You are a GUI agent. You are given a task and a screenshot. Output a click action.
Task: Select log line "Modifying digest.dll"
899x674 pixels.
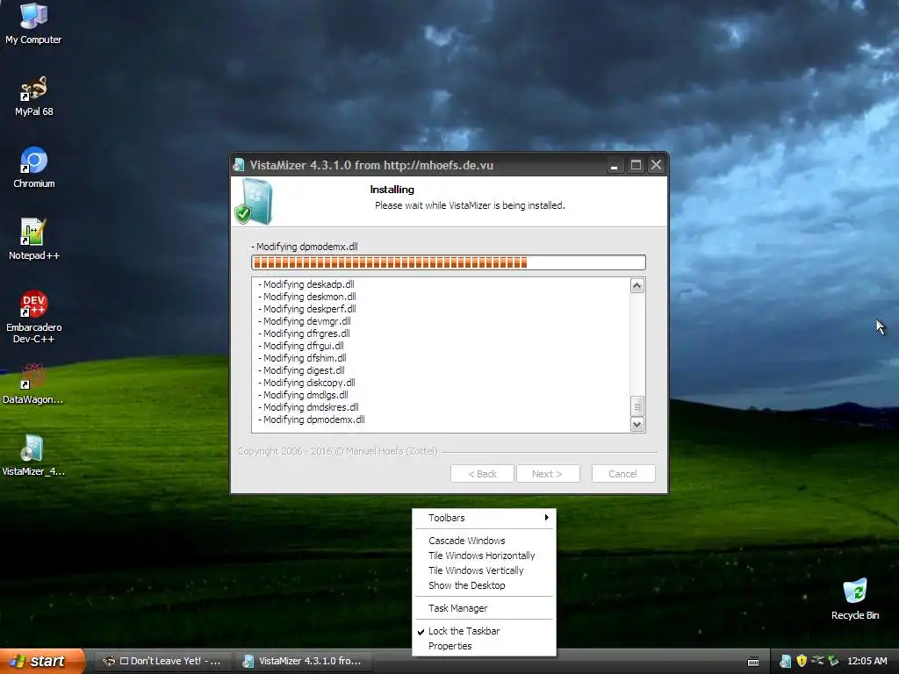(x=302, y=370)
